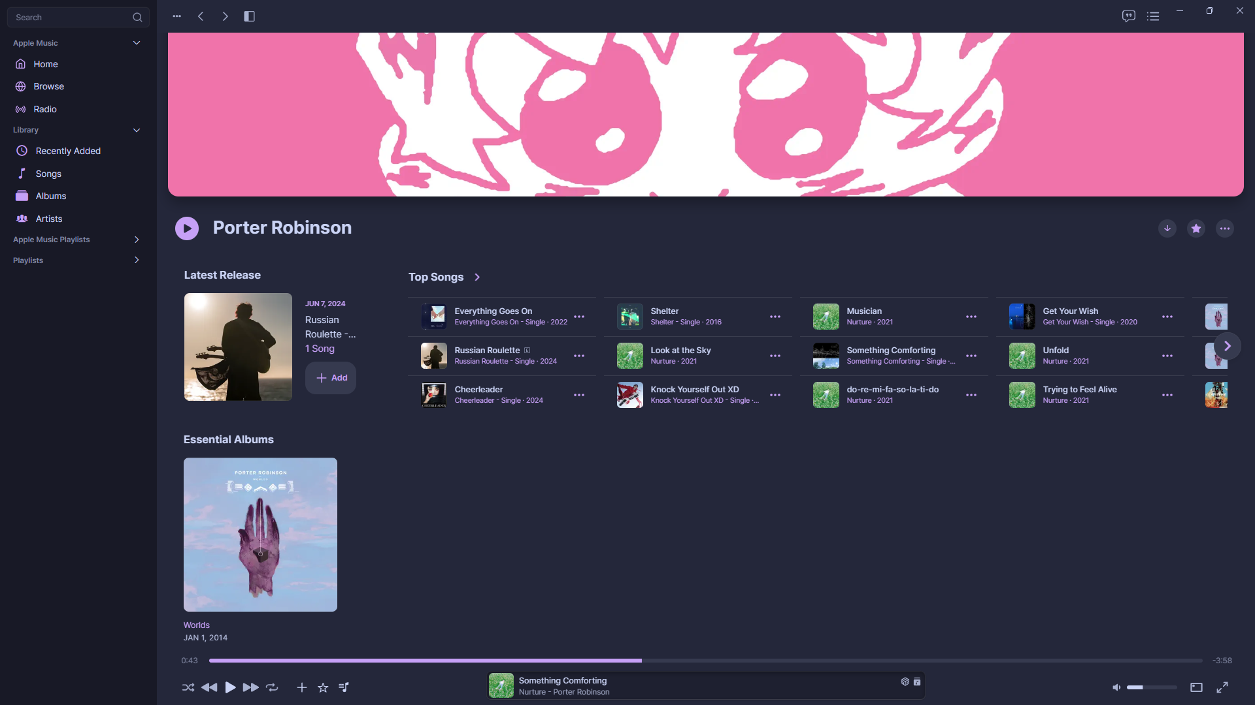Mute the volume speaker icon
This screenshot has width=1255, height=705.
tap(1116, 687)
